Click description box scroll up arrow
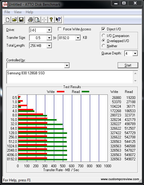This screenshot has width=144, height=185. tap(135, 73)
